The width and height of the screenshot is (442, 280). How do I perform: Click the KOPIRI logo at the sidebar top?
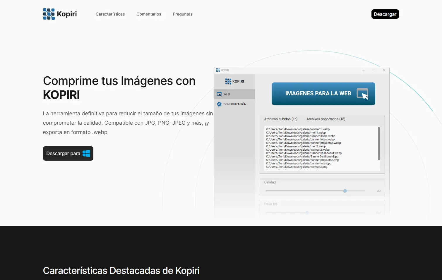pyautogui.click(x=228, y=81)
